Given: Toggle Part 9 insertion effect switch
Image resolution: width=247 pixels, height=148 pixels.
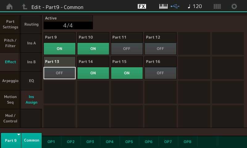Looking at the screenshot, I should tap(59, 48).
